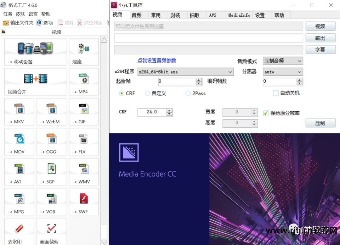
Task: Adjust the 起始帧 start frame stepper
Action: (x=199, y=82)
